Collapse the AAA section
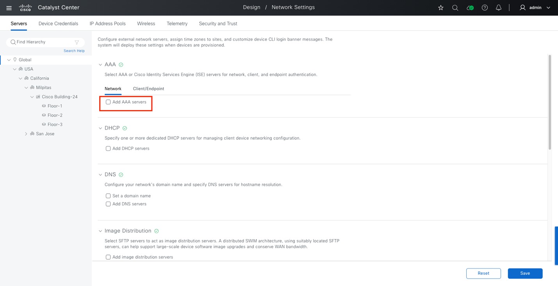This screenshot has width=558, height=286. point(100,64)
